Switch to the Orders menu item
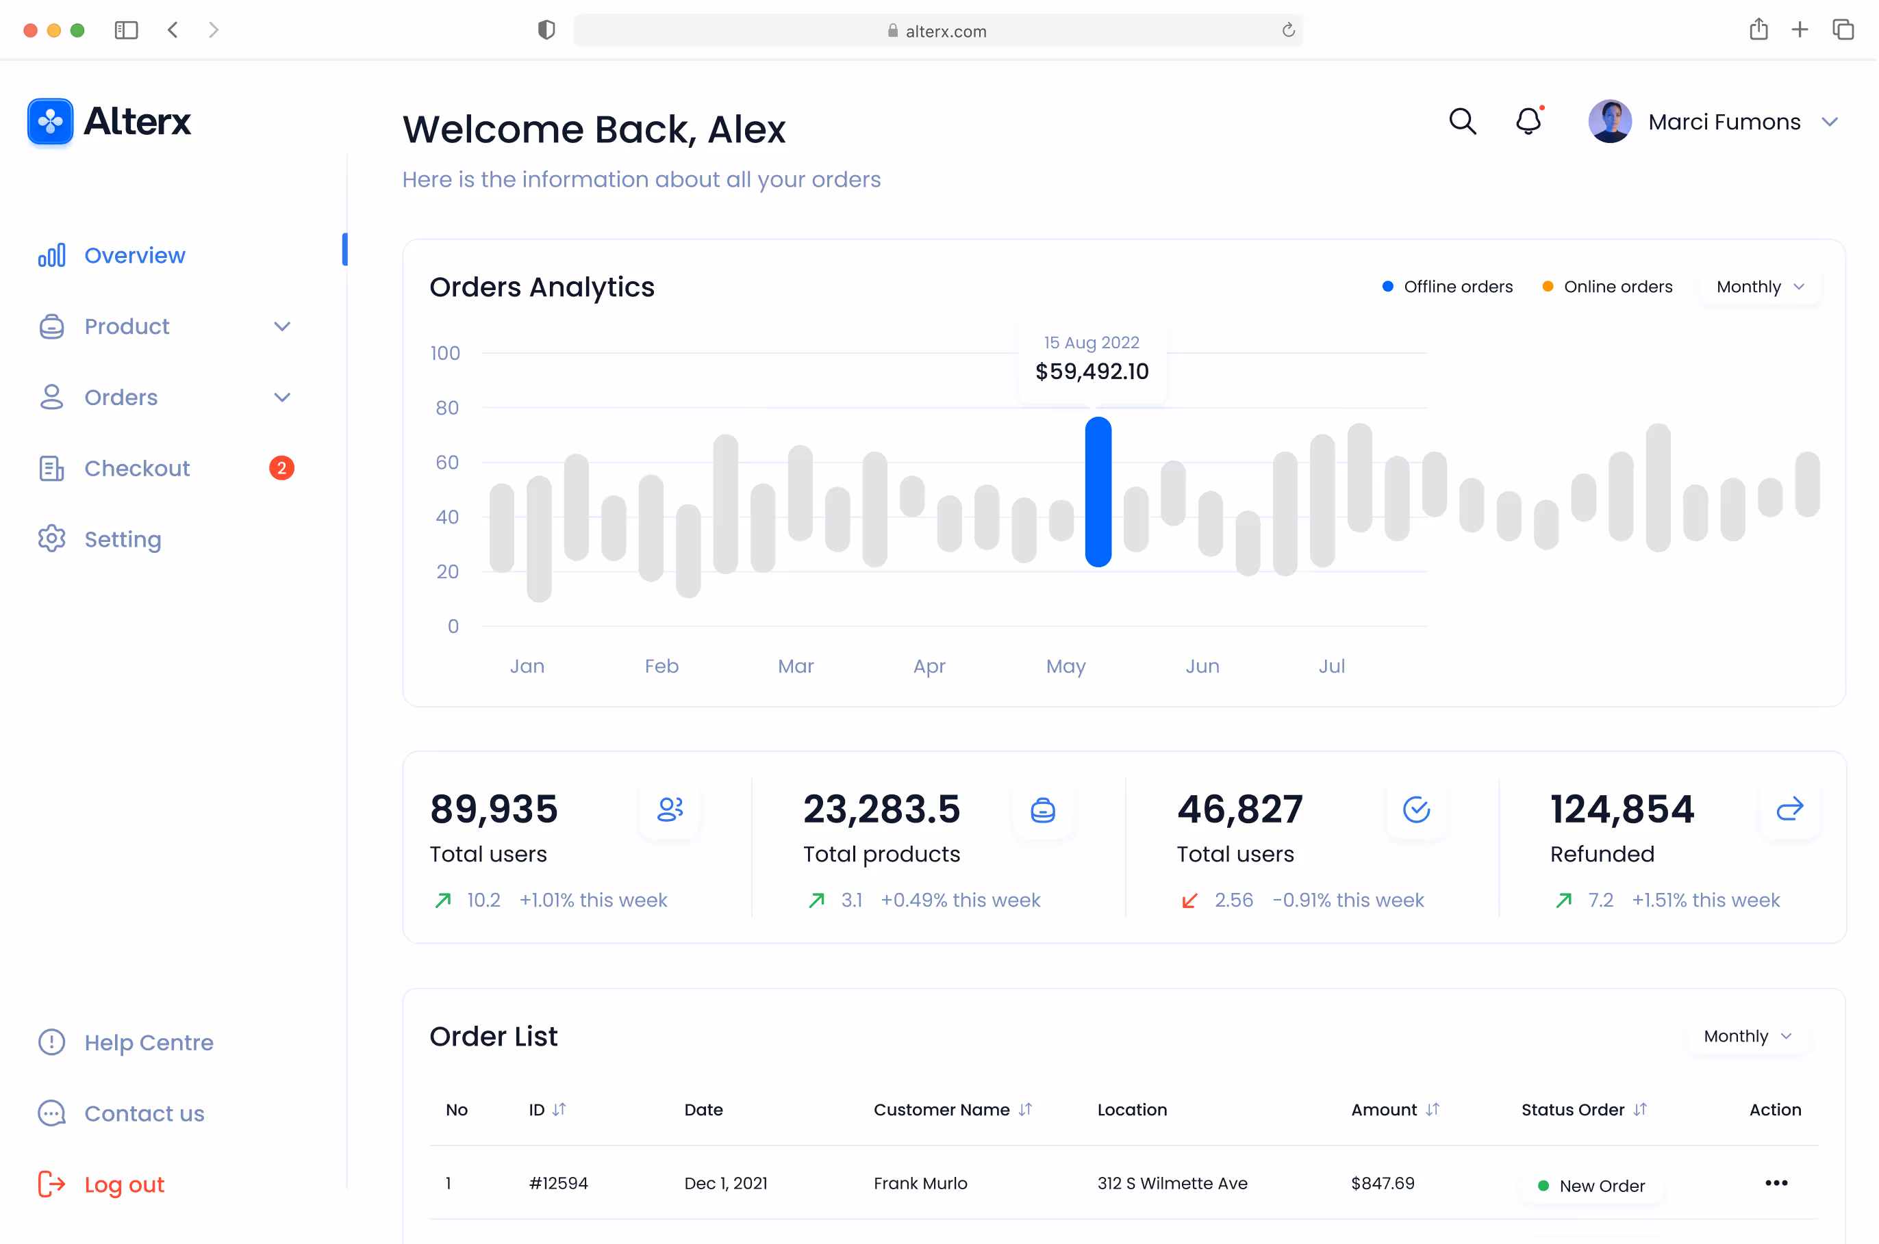Screen dimensions: 1879x1244 coord(121,397)
